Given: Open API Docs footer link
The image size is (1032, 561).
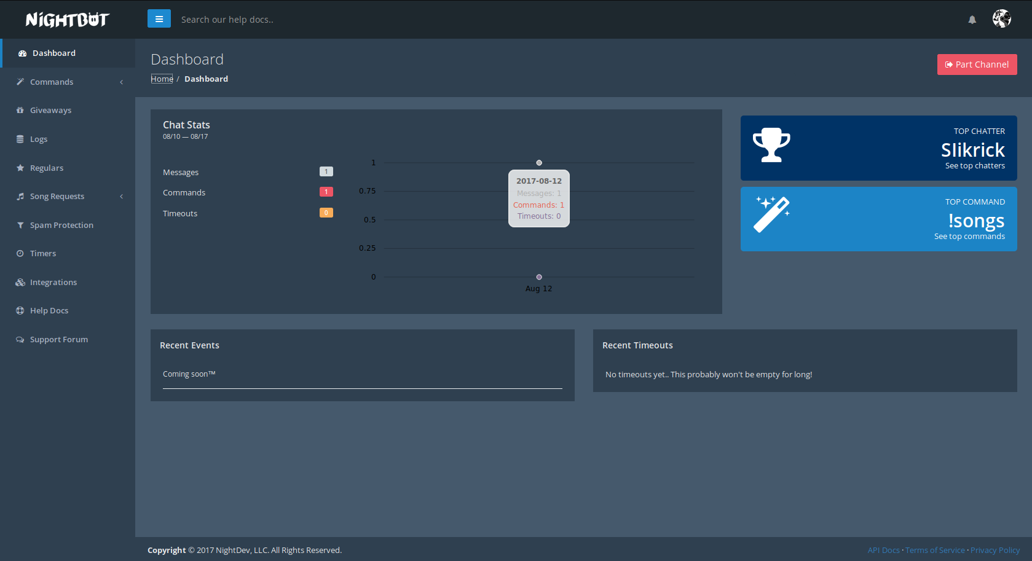Looking at the screenshot, I should point(883,551).
